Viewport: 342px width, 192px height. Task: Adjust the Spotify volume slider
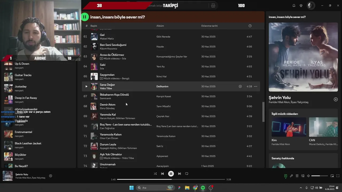(320, 176)
